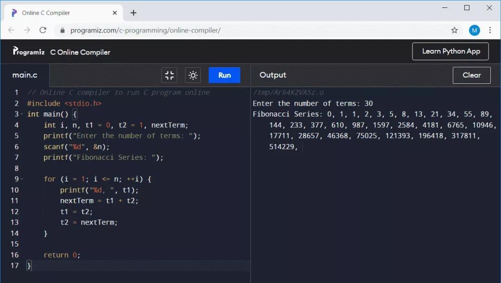Open a new browser tab
The width and height of the screenshot is (501, 283).
click(x=134, y=13)
